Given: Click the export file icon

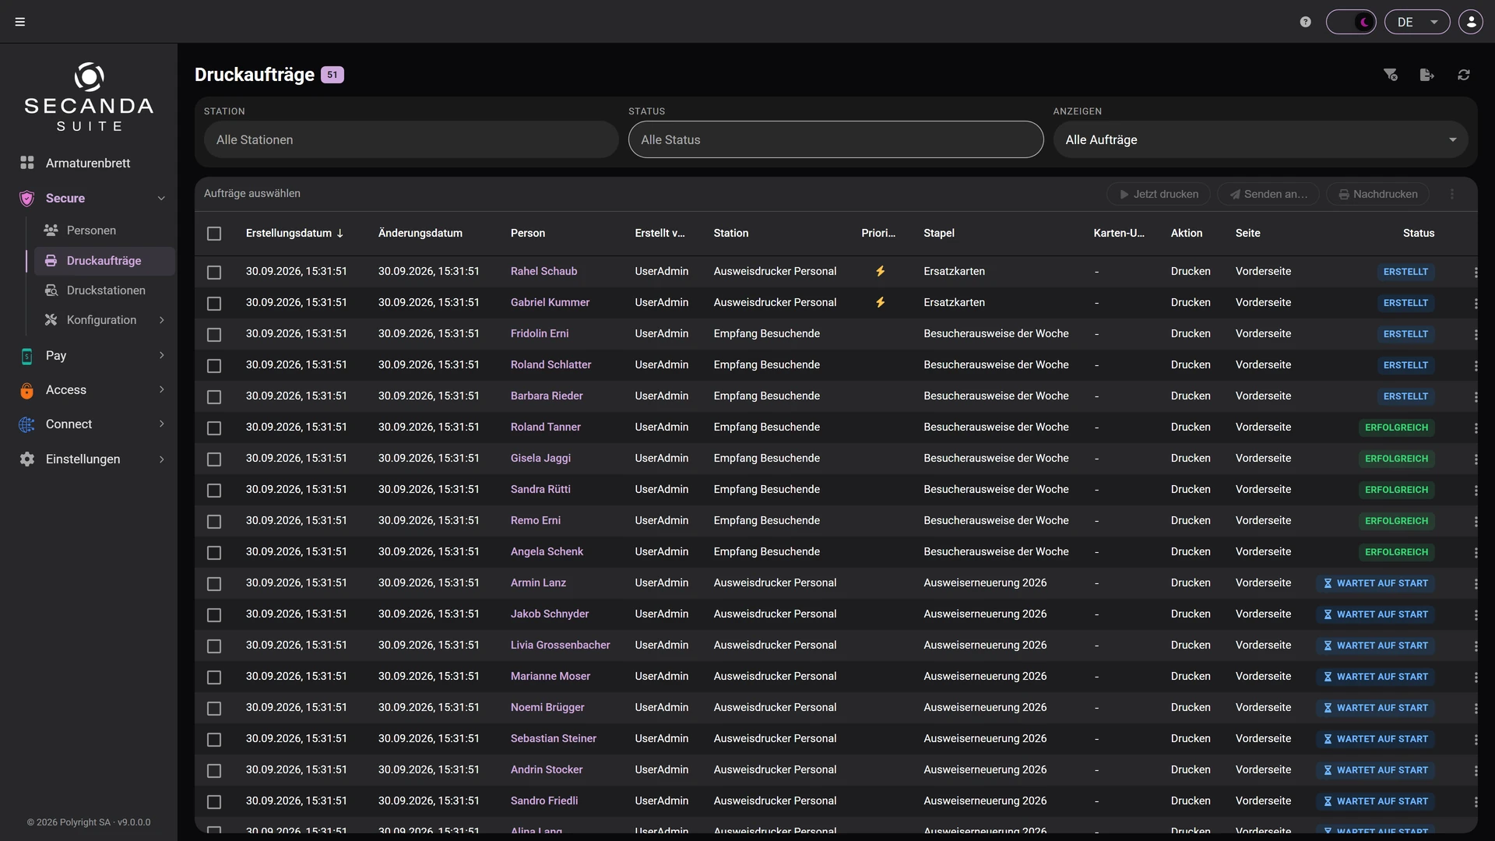Looking at the screenshot, I should point(1426,75).
